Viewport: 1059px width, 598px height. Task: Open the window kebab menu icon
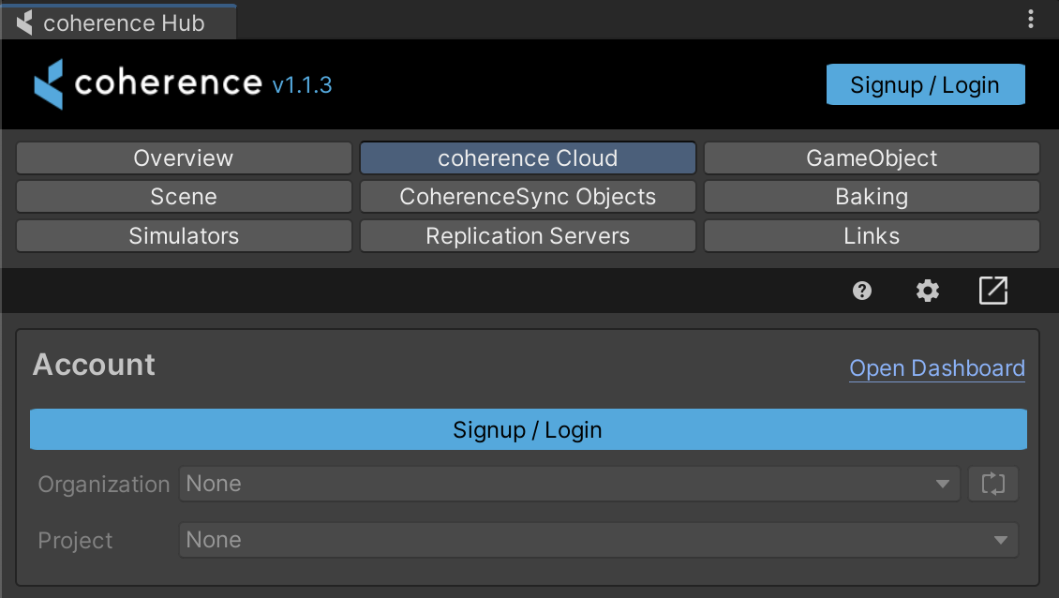pyautogui.click(x=1031, y=19)
